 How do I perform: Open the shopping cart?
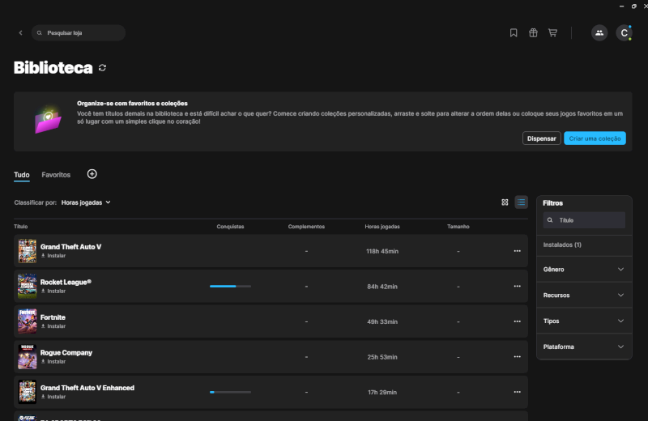552,32
